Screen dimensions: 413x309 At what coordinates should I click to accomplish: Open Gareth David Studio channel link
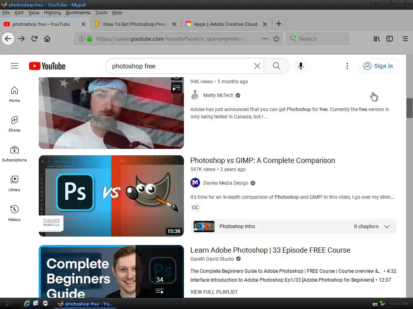point(212,259)
